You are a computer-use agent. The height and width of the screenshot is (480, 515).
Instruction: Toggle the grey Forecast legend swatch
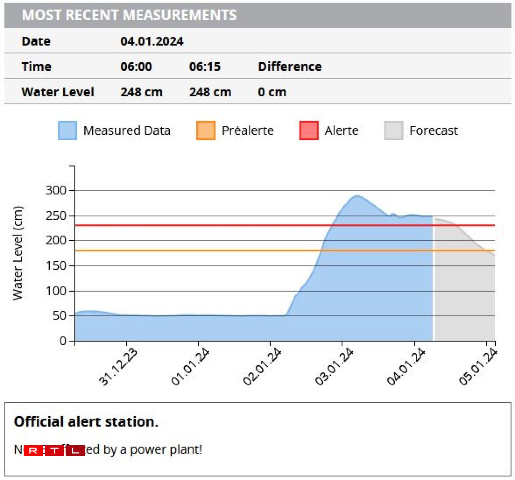[x=393, y=130]
